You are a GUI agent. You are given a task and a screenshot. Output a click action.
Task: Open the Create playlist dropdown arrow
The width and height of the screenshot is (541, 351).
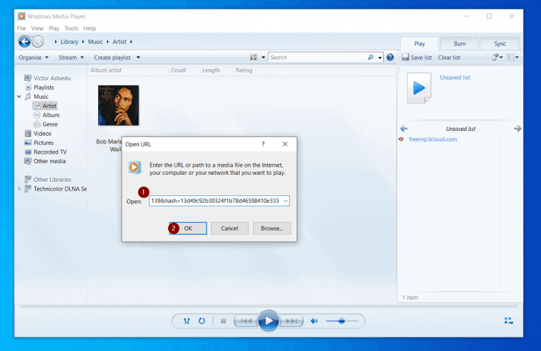(x=138, y=58)
